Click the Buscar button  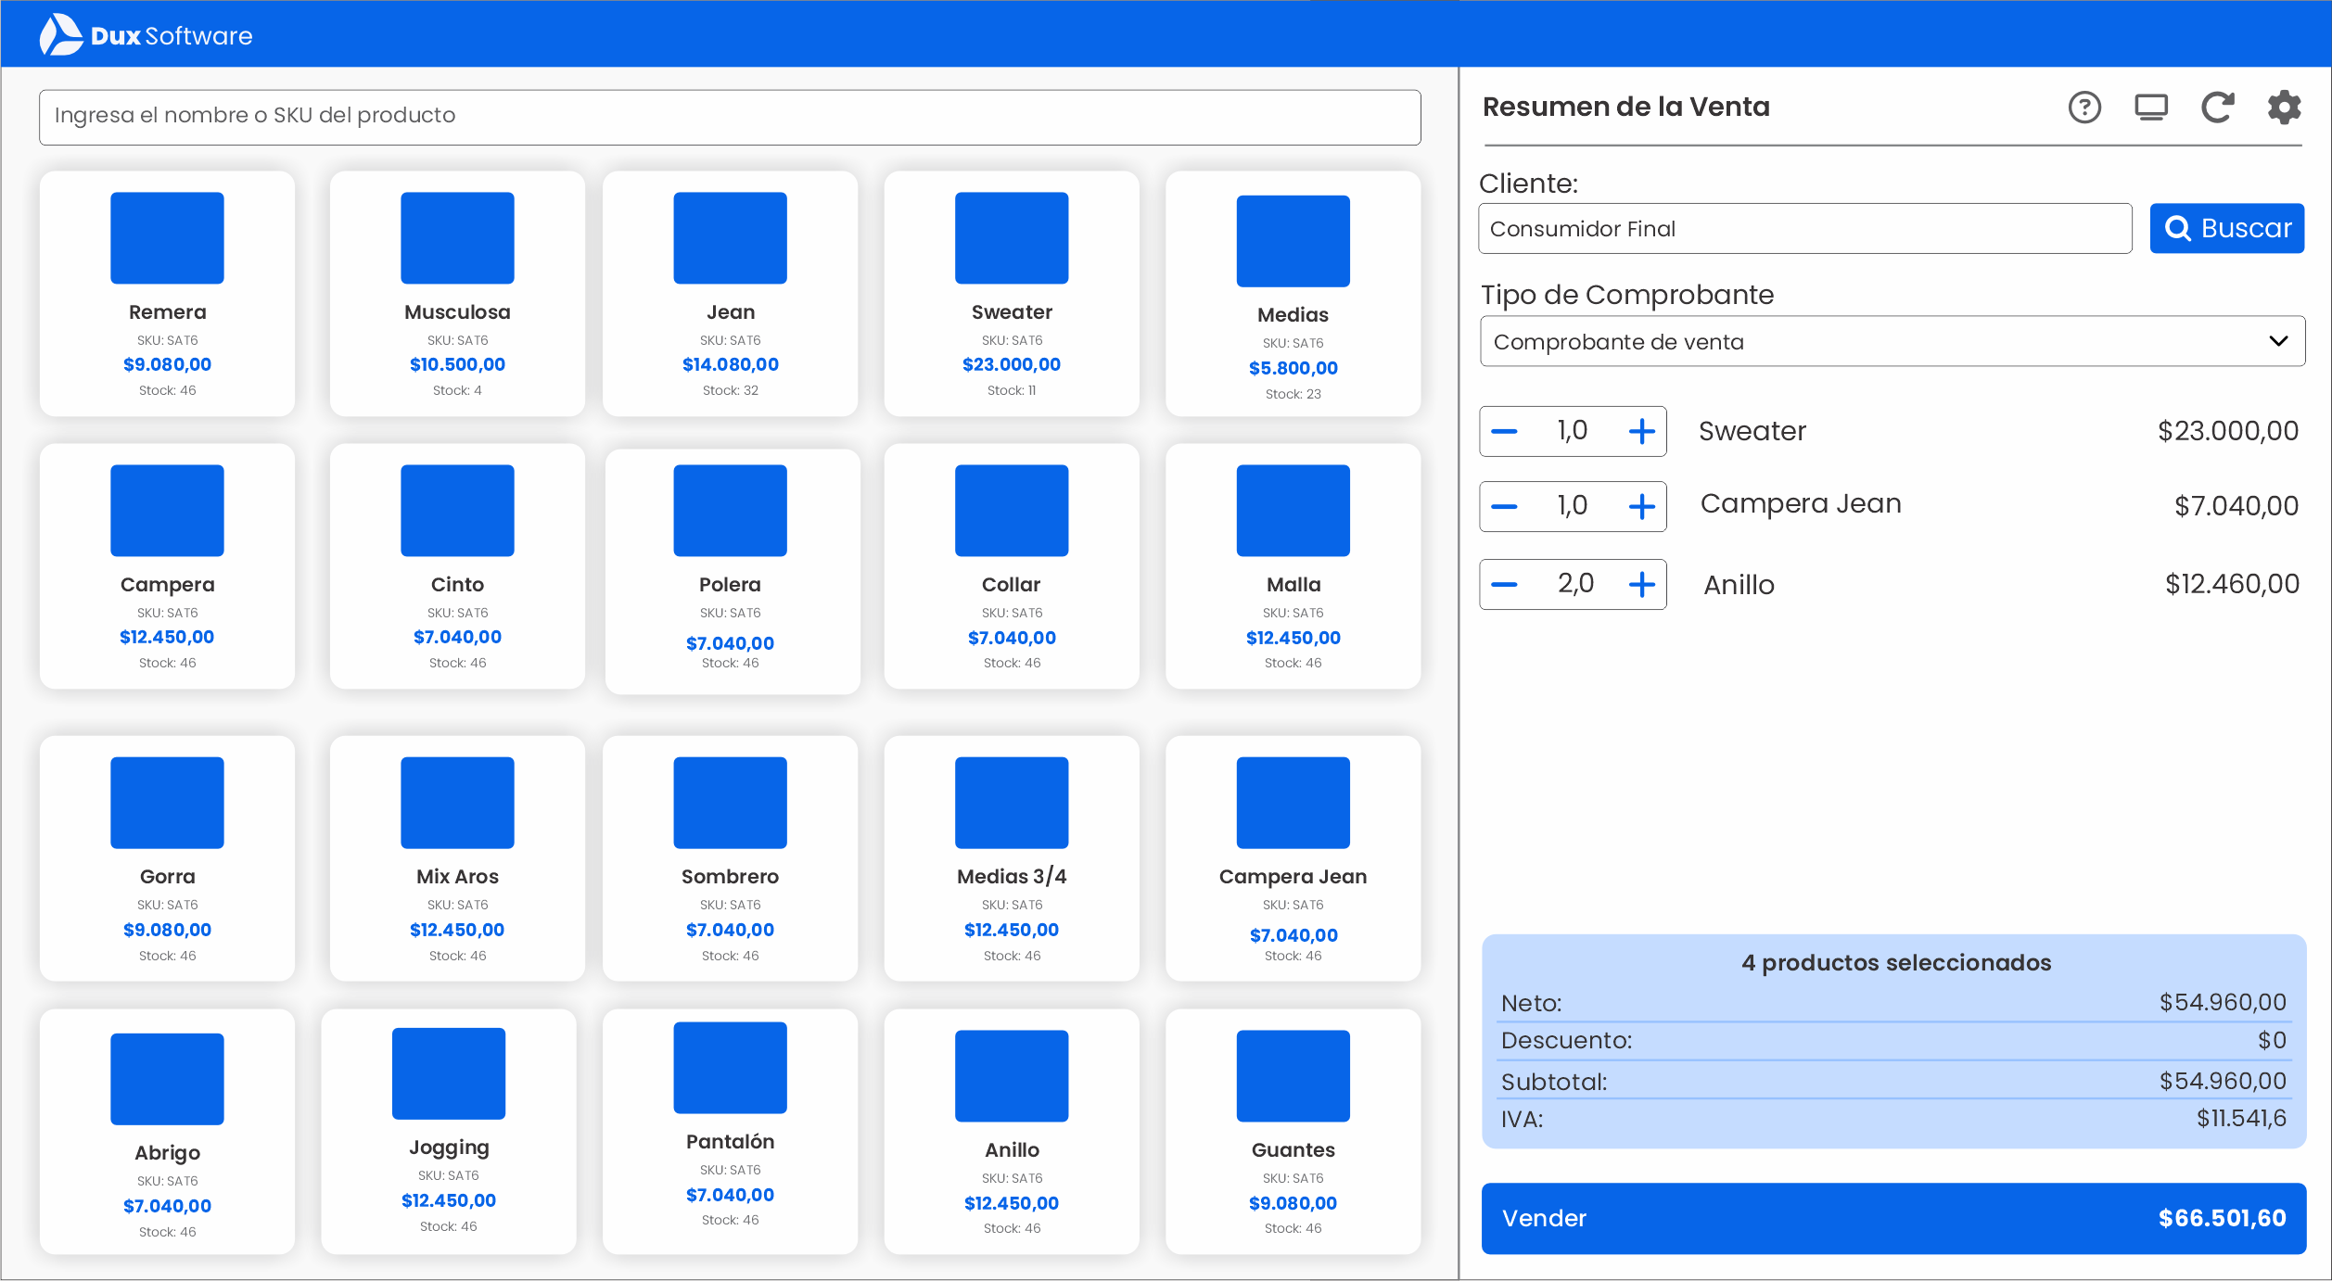coord(2226,228)
